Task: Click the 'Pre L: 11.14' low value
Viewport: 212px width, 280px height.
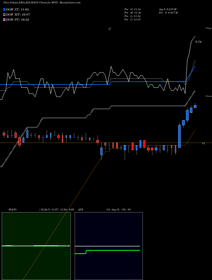Action: (x=133, y=16)
